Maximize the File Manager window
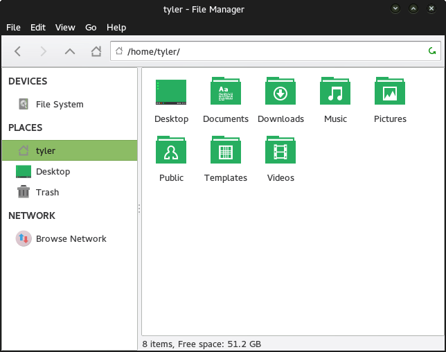Viewport: 446px width, 352px height. coord(413,8)
